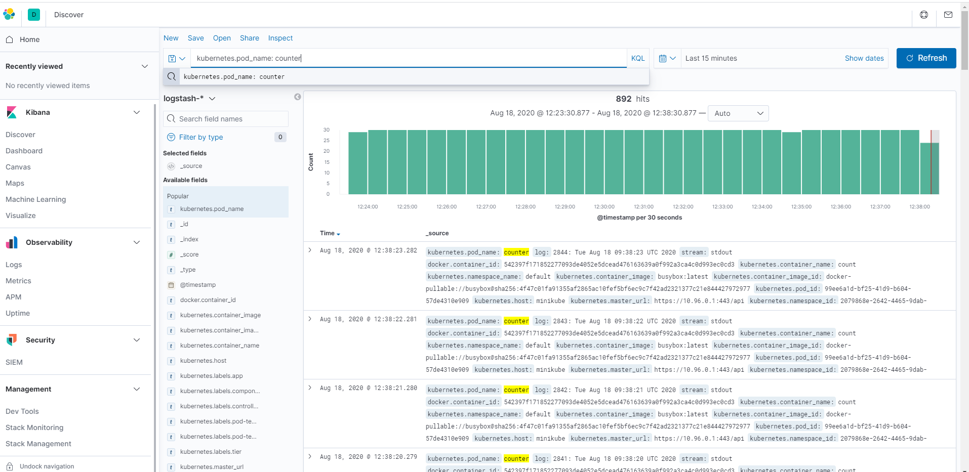Sort by the Time column header
Viewport: 969px width, 472px height.
(x=330, y=233)
